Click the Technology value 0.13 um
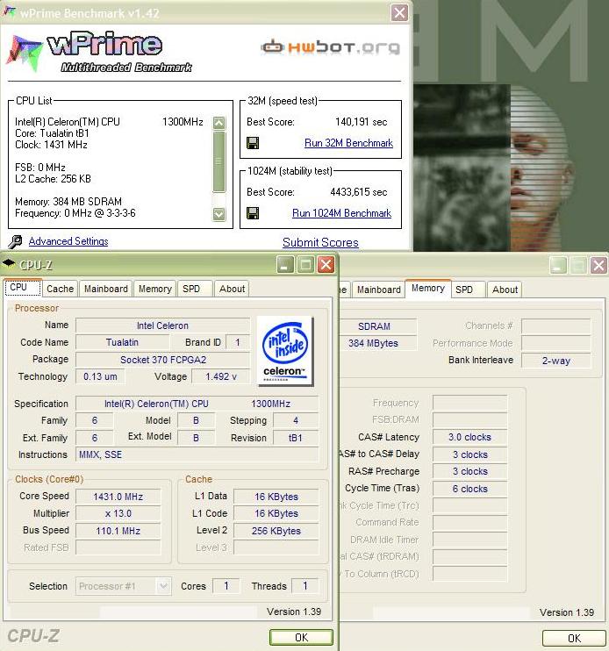 [100, 376]
